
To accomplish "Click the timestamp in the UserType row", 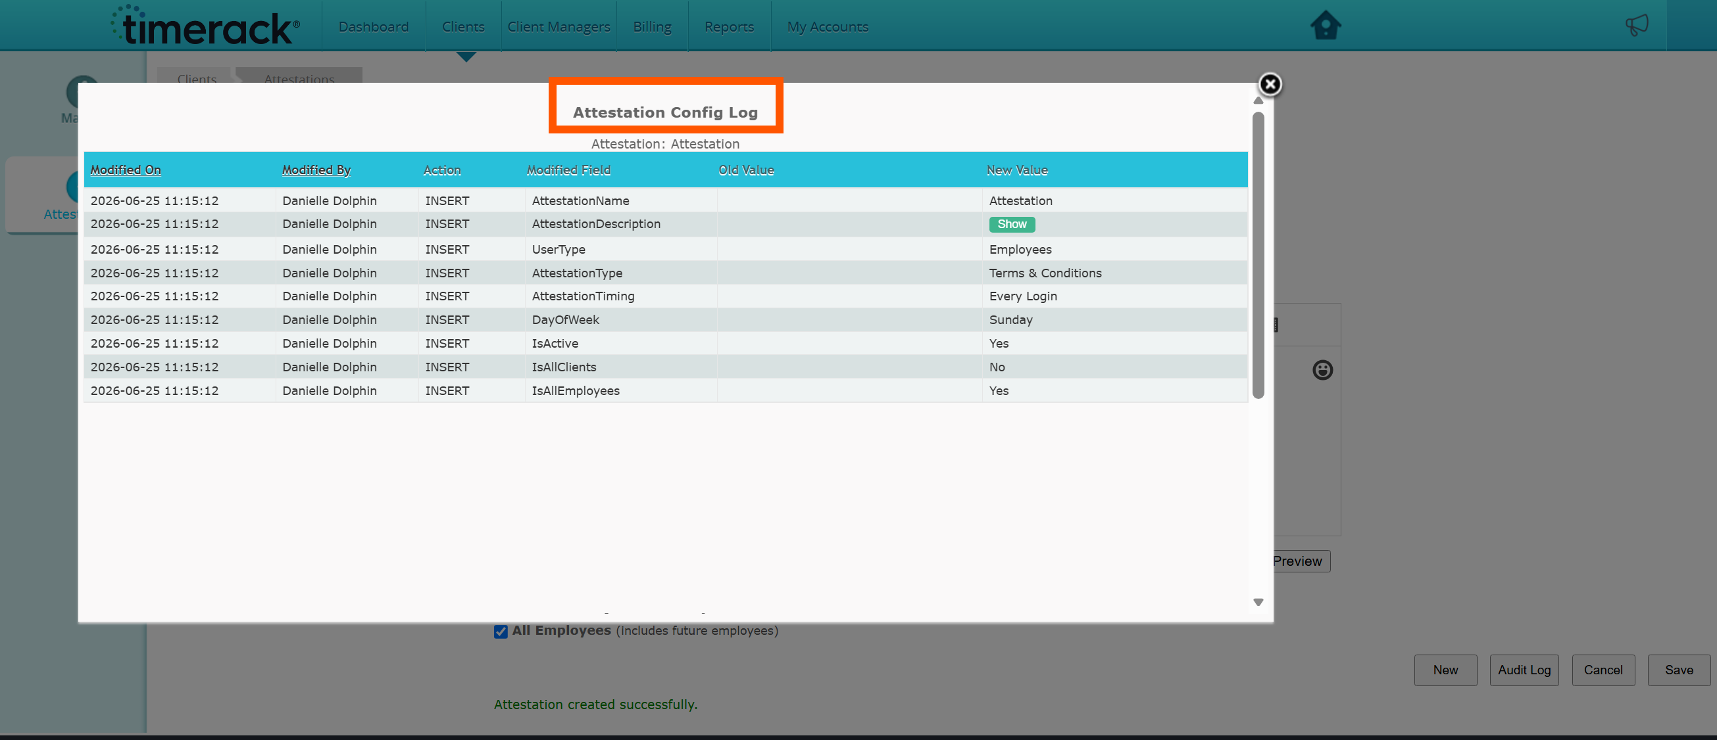I will [x=154, y=249].
